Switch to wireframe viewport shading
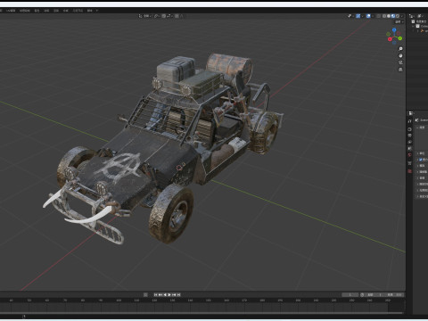The image size is (428, 321). pyautogui.click(x=384, y=16)
